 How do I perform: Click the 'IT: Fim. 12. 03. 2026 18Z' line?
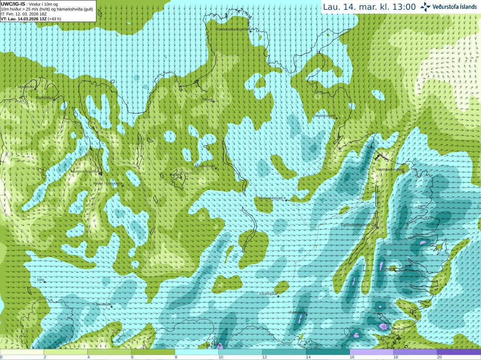24,14
